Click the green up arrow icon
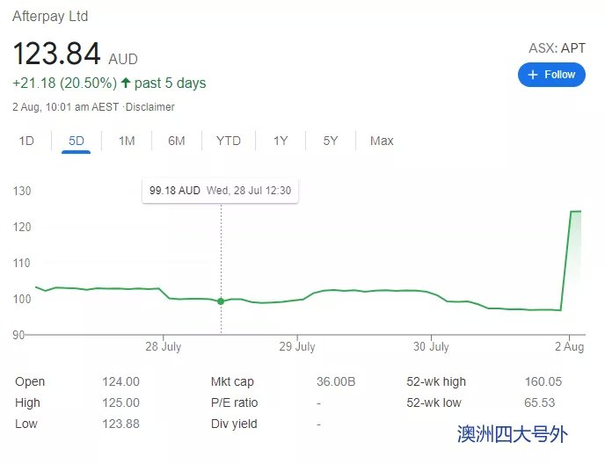 pos(126,83)
